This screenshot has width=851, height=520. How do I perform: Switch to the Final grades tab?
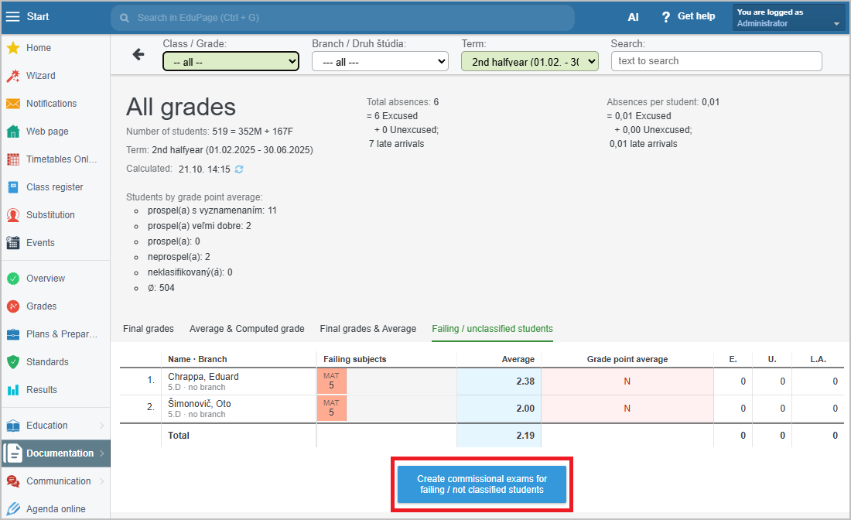[x=149, y=329]
